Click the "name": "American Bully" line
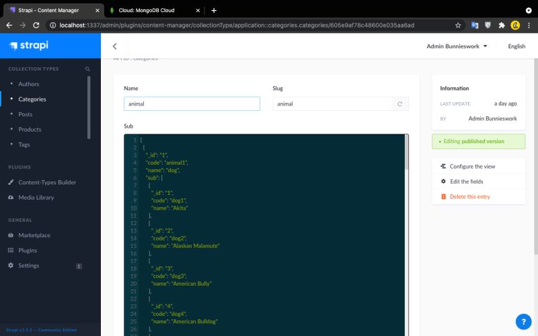The width and height of the screenshot is (538, 336). 181,283
